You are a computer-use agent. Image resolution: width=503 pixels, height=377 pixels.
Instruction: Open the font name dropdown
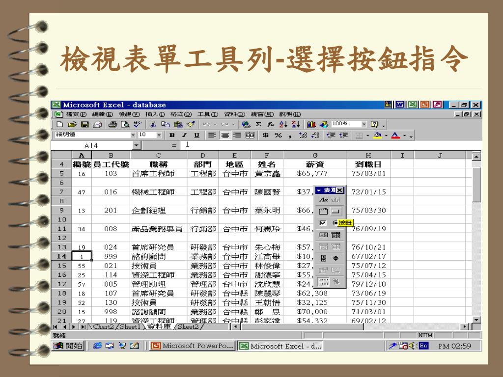click(133, 135)
